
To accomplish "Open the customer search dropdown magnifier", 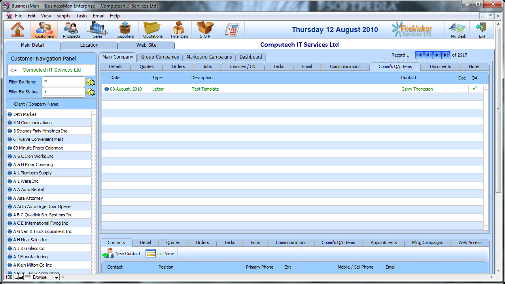I will [x=14, y=70].
